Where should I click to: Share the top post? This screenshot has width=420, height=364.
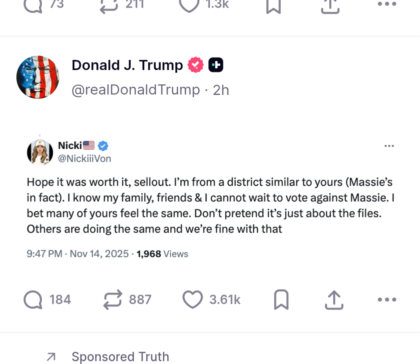click(331, 5)
